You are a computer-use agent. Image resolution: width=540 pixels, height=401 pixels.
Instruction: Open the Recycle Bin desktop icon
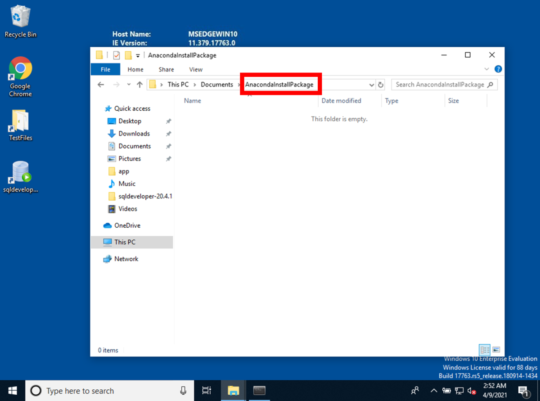20,21
